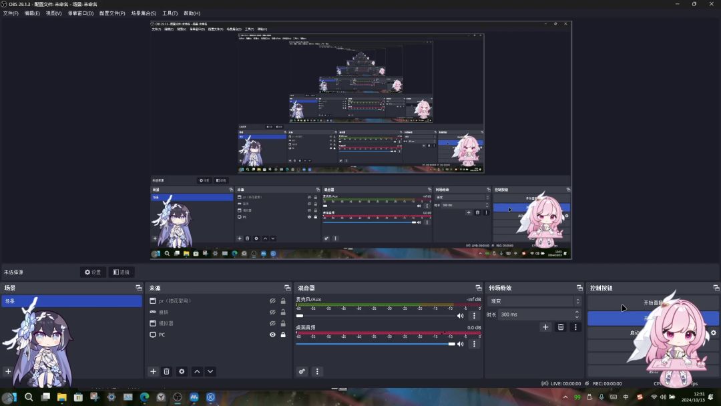Toggle the lock on the gamepad game-capture source
Viewport: 721px width, 406px height.
[283, 313]
